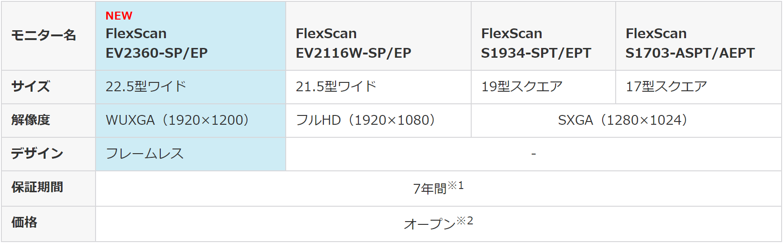This screenshot has width=783, height=243.
Task: Click the 7年間 ※1 footnote text
Action: click(x=438, y=188)
